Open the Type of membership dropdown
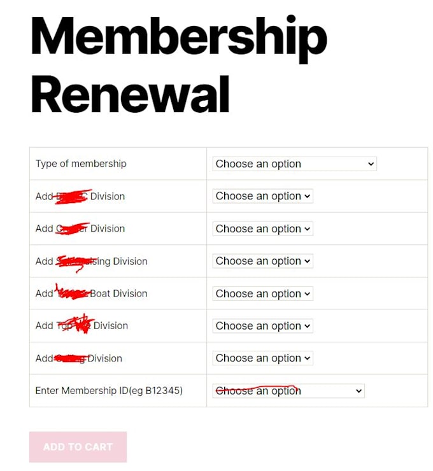This screenshot has width=433, height=471. click(294, 164)
